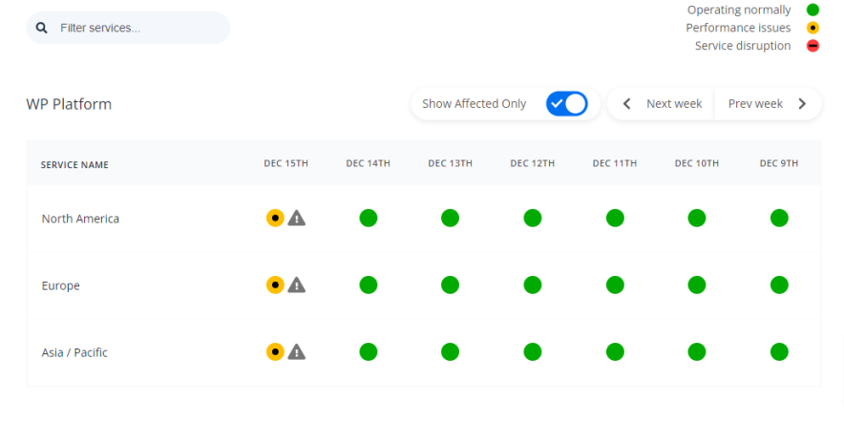Click the right chevron beside Prev week

(x=802, y=103)
